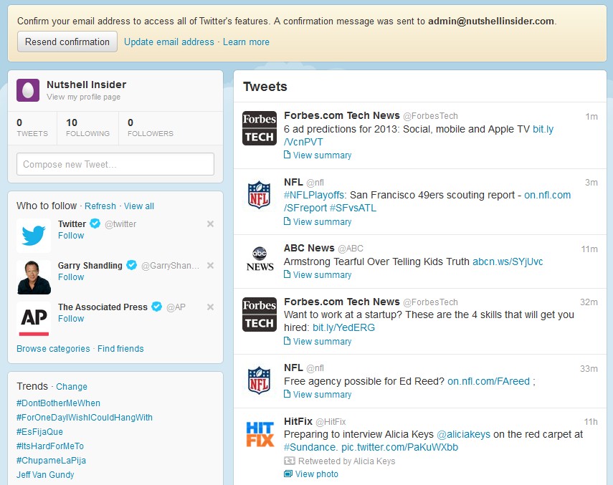613x485 pixels.
Task: Click the Nutshell Insider name
Action: click(x=87, y=85)
